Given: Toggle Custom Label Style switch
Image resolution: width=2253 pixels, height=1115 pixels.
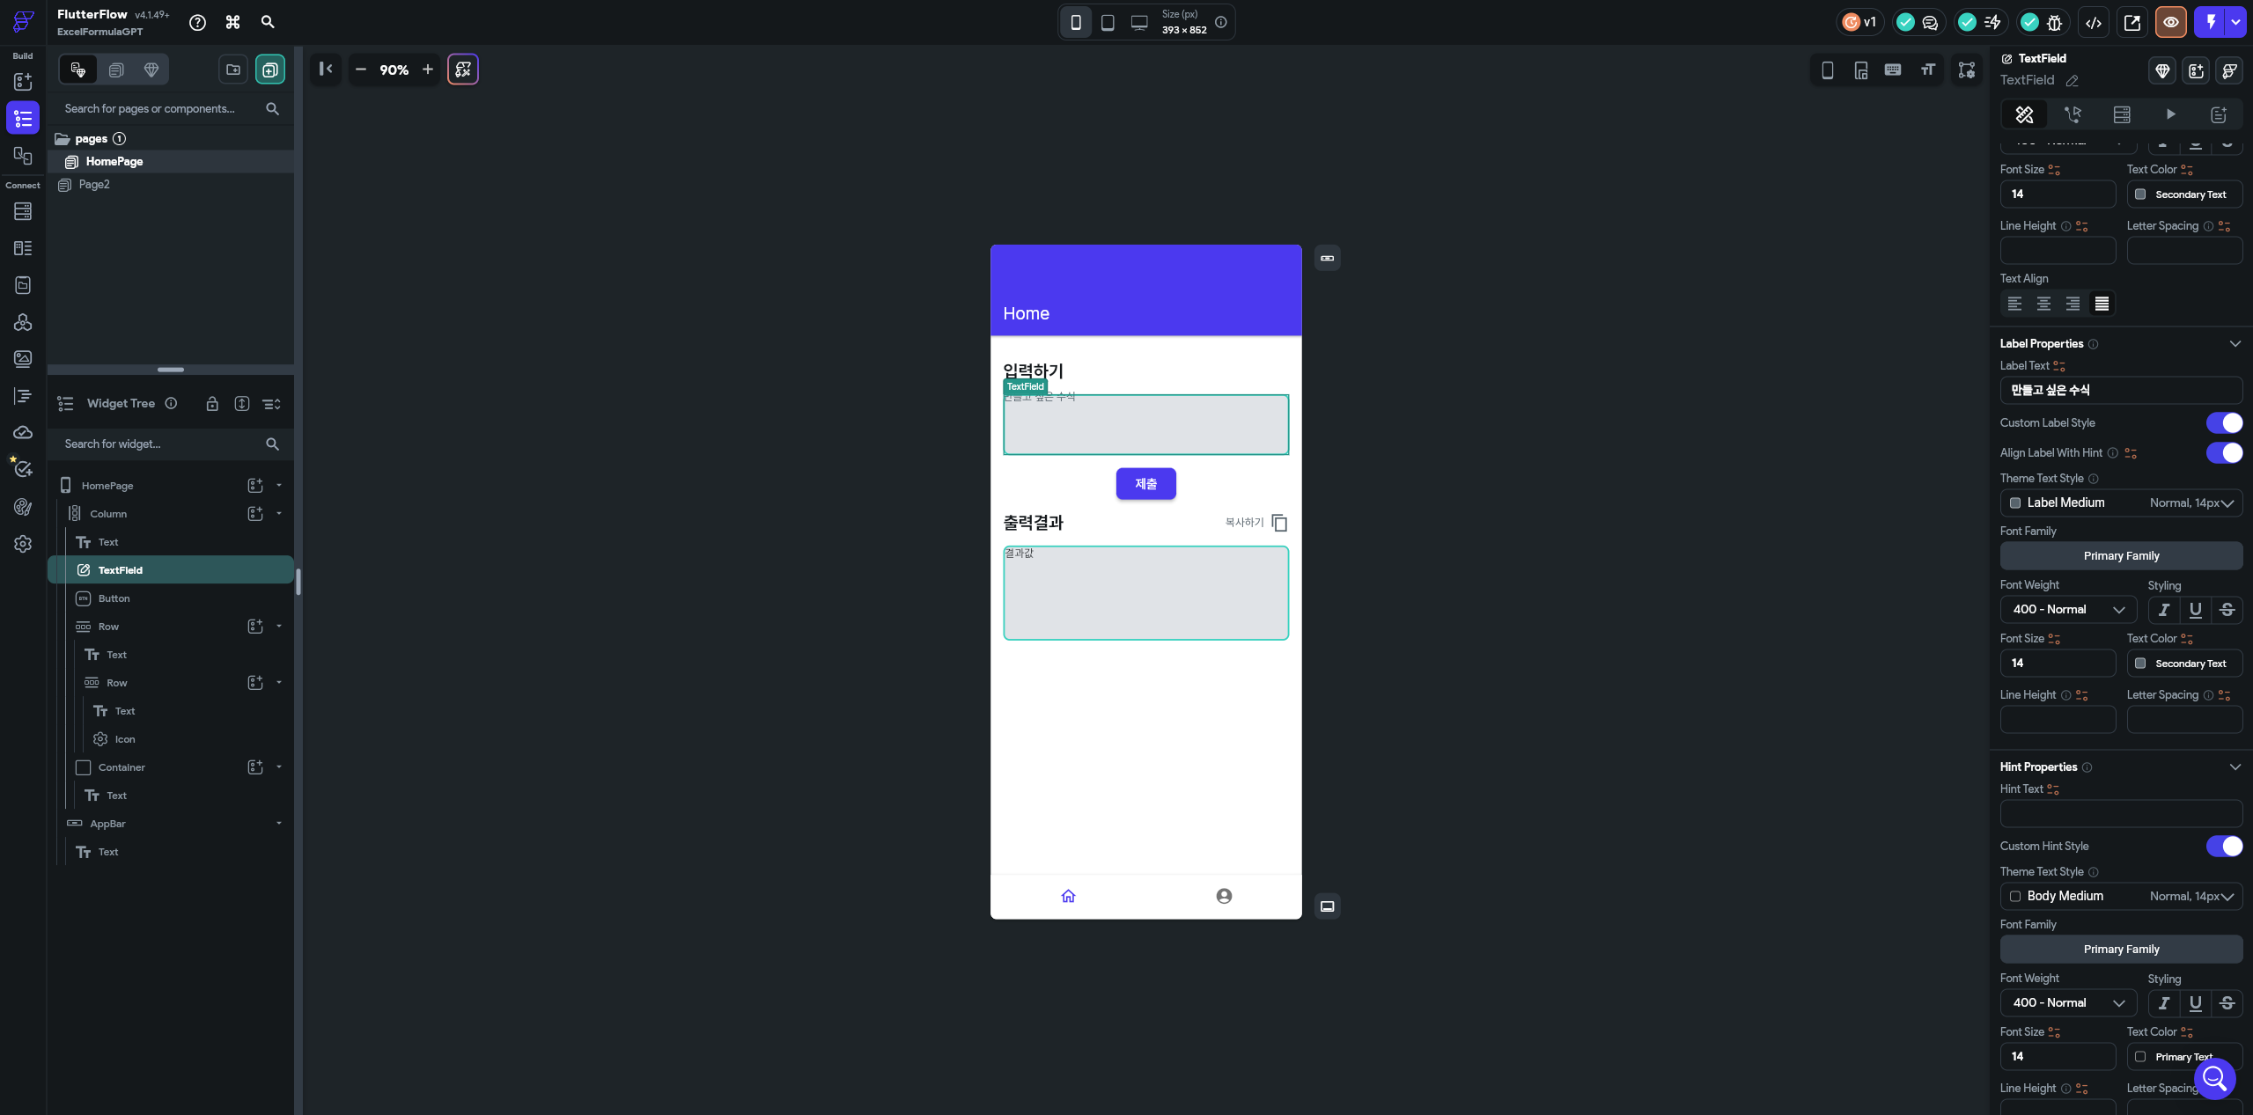Looking at the screenshot, I should [x=2224, y=423].
